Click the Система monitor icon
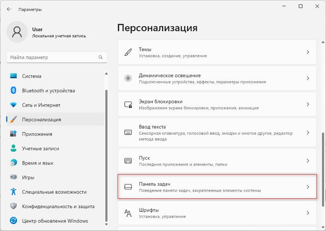Screen dimensions: 326x231 14,76
